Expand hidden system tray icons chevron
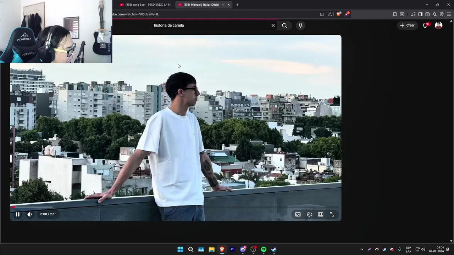The image size is (454, 255). point(361,249)
